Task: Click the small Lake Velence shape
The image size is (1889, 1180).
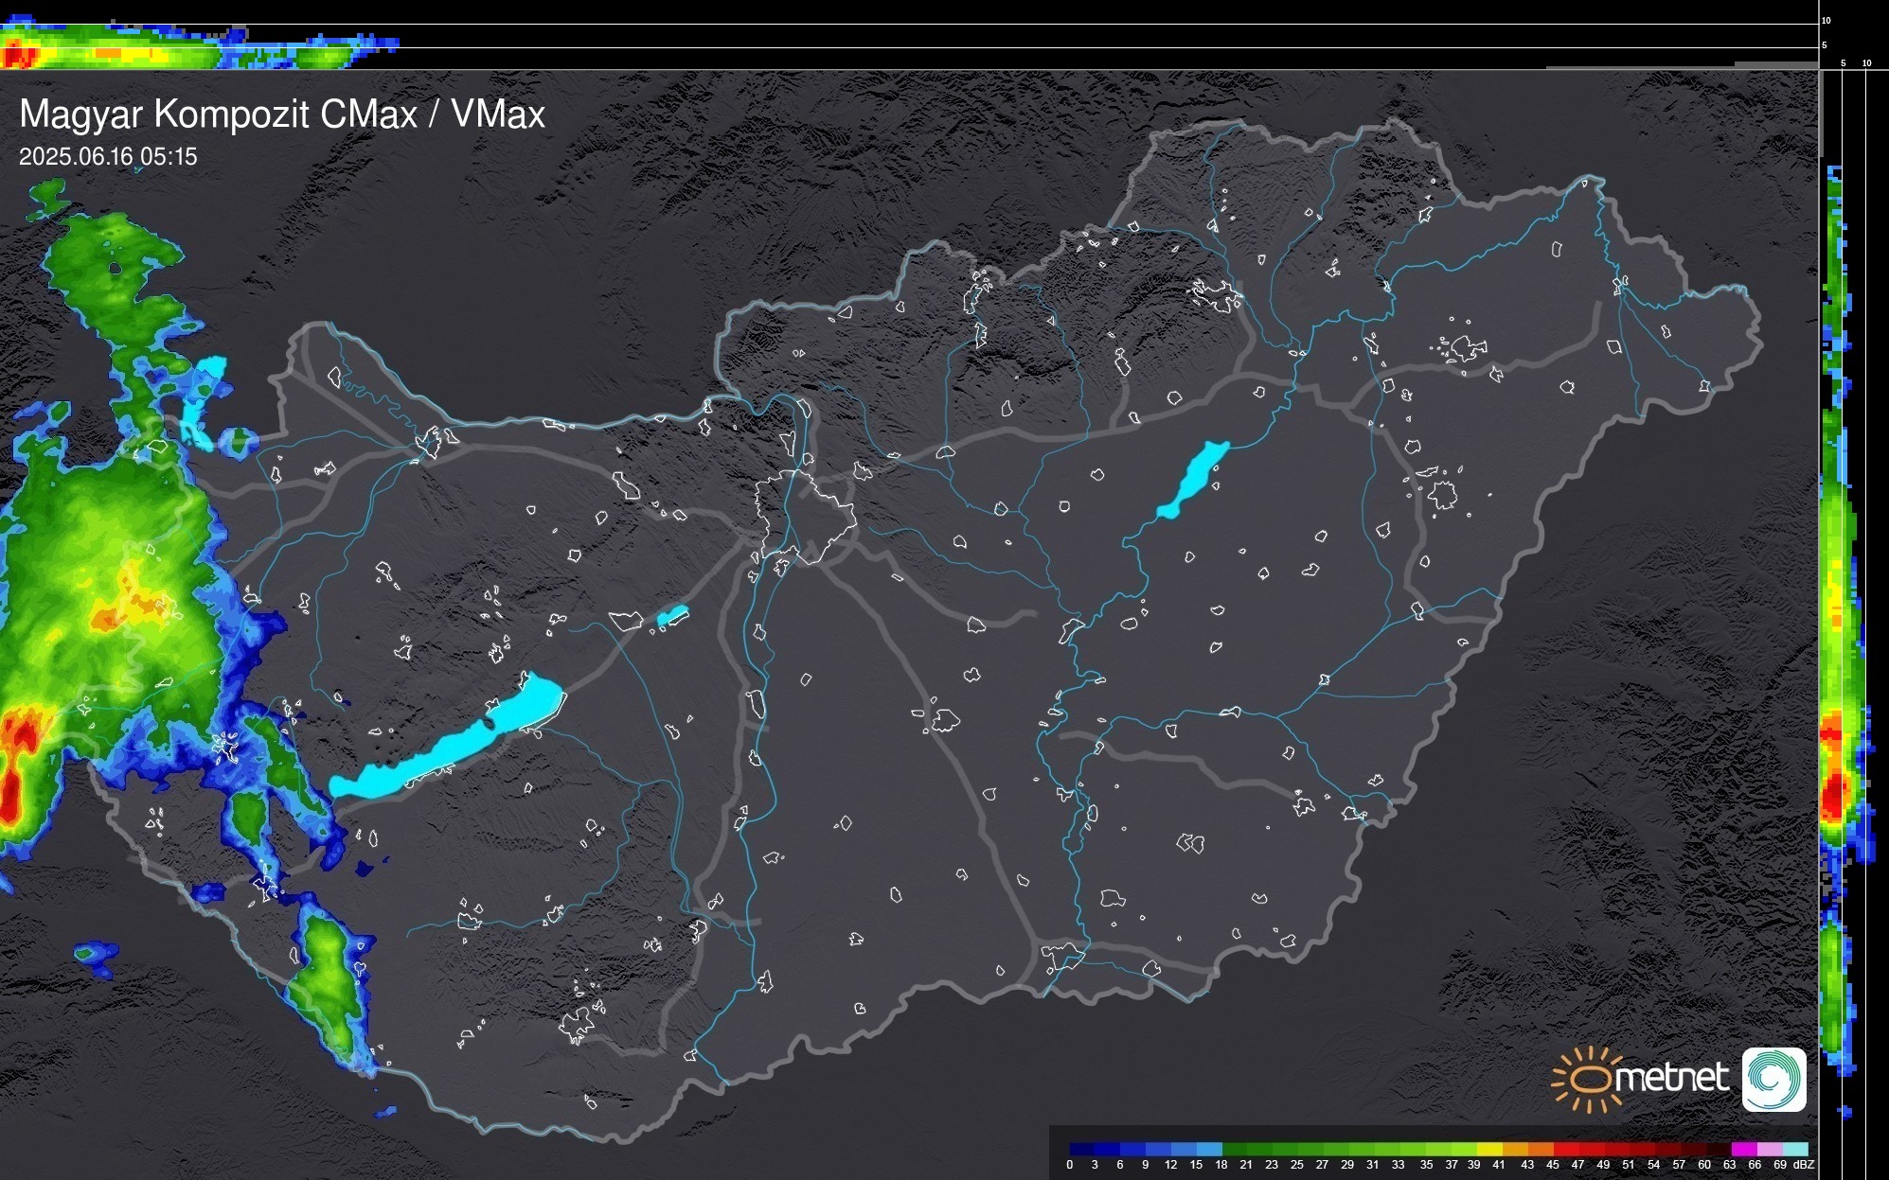Action: 672,616
